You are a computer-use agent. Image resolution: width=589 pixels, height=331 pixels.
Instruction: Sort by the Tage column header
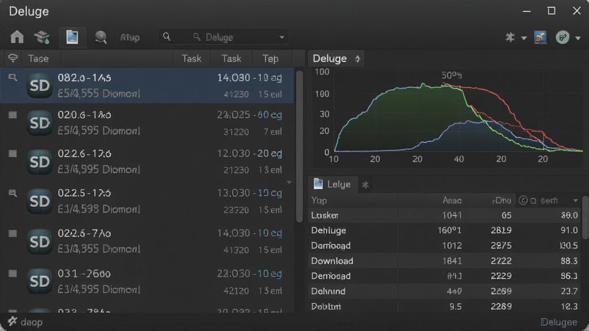(39, 59)
